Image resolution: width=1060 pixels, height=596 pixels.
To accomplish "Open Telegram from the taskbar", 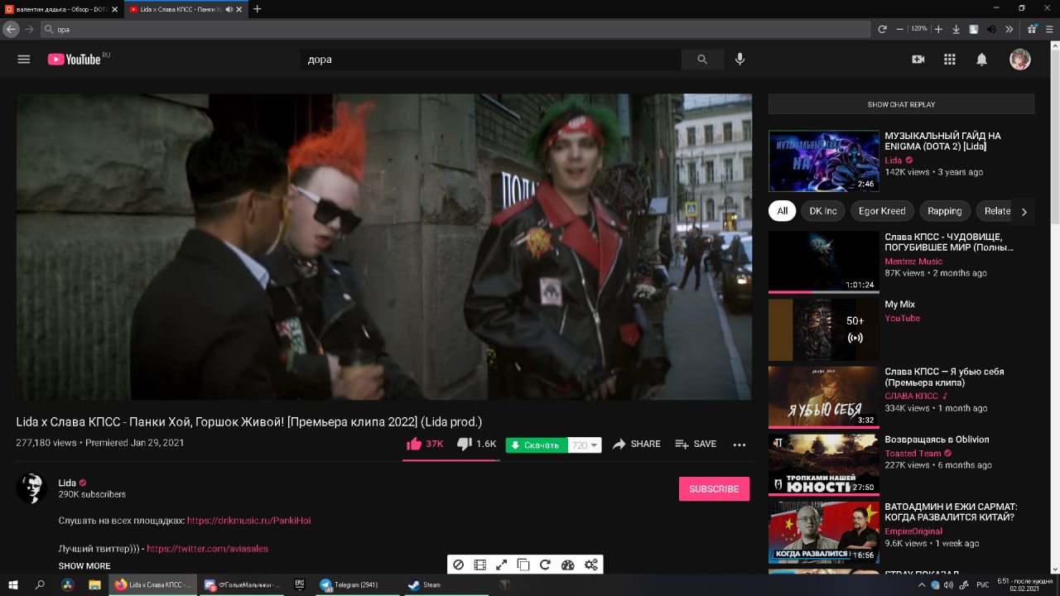I will 357,584.
